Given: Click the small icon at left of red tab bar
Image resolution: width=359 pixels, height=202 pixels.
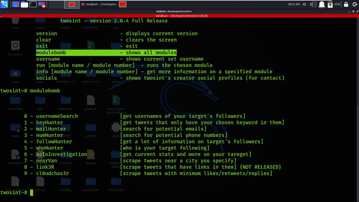Looking at the screenshot, I should click(2, 16).
